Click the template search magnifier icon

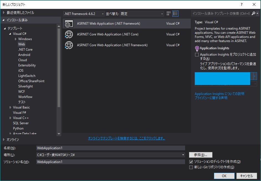click(253, 14)
